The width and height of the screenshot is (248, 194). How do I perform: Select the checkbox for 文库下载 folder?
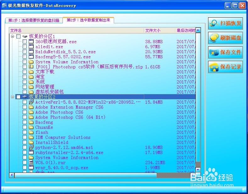tap(25, 71)
